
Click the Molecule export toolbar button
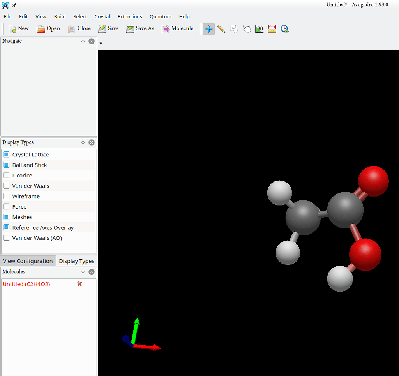(178, 28)
